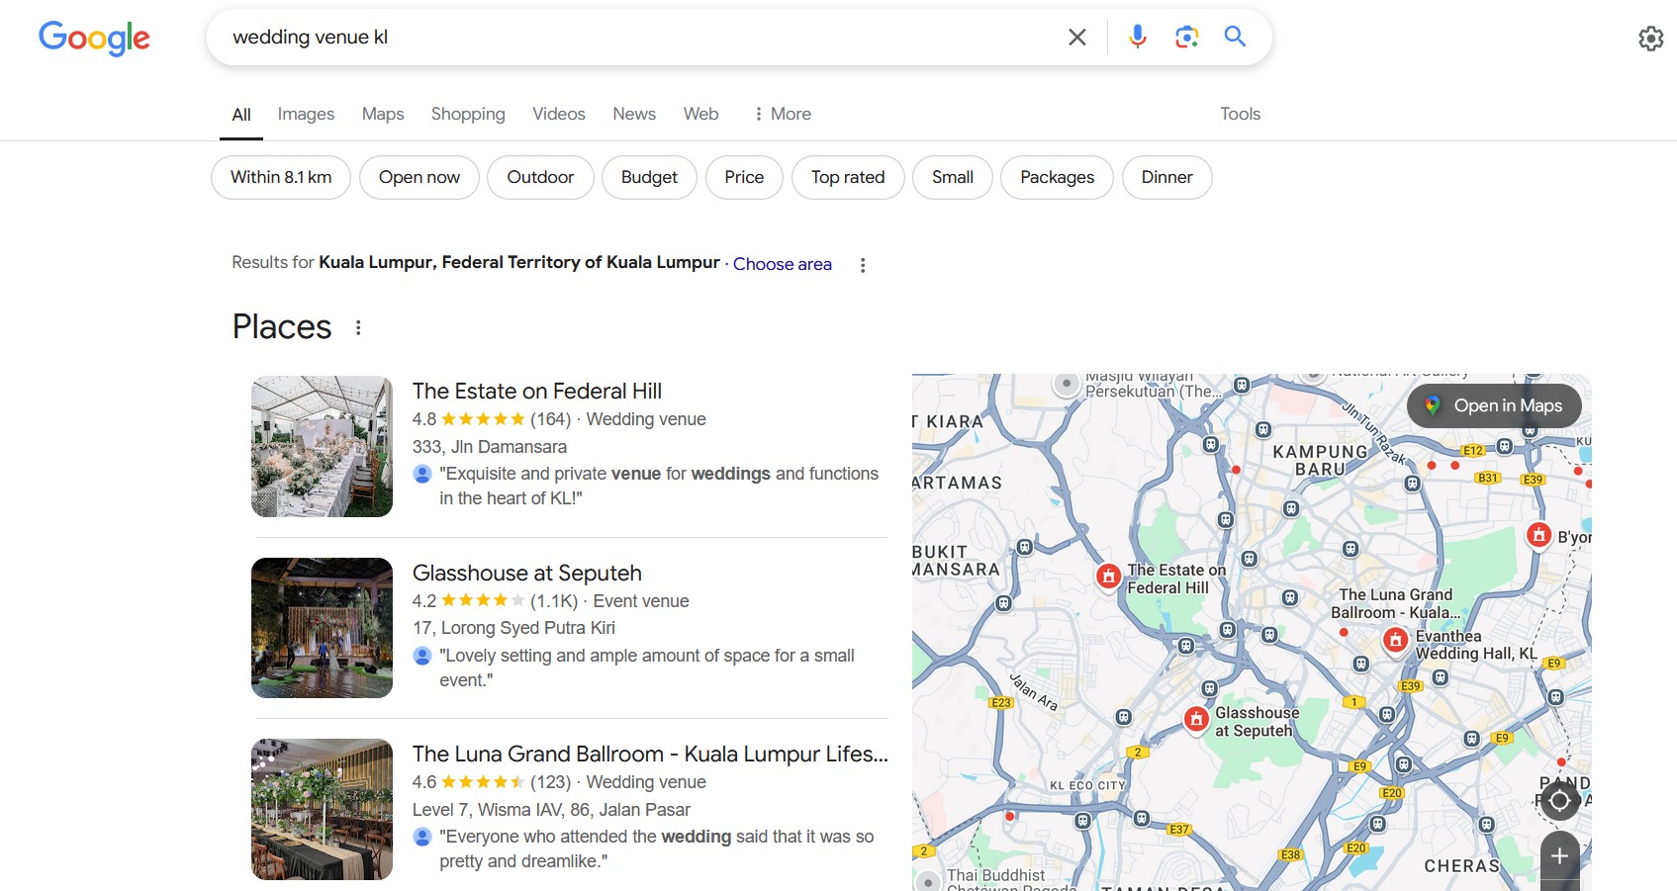The width and height of the screenshot is (1677, 891).
Task: Click map marker for Glasshouse at Seputeh
Action: tap(1196, 719)
